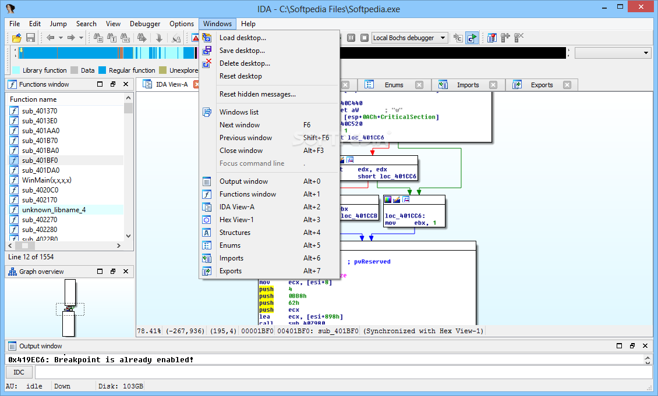This screenshot has width=658, height=396.
Task: Click the IDC command language button
Action: point(19,372)
